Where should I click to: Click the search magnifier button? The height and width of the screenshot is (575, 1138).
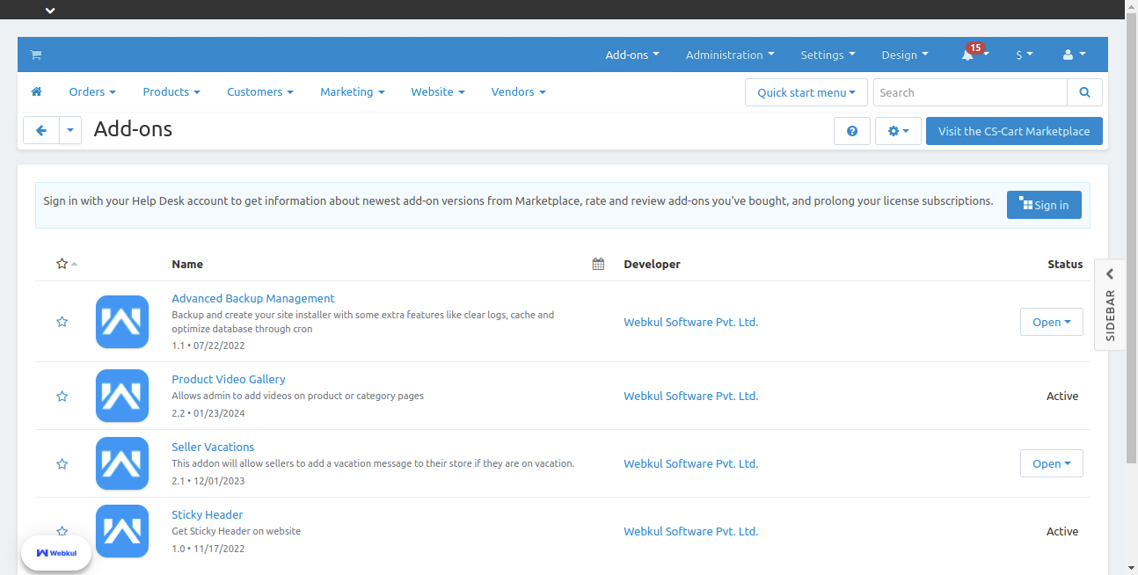(1084, 92)
